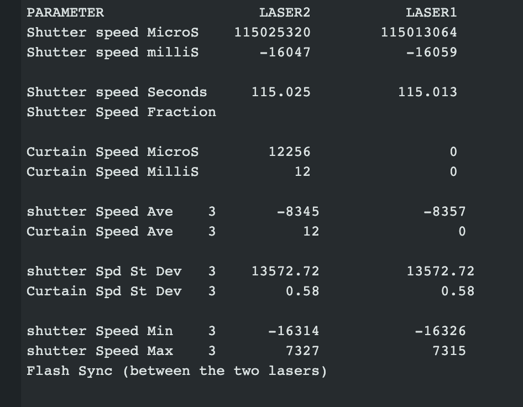The width and height of the screenshot is (523, 407).
Task: Click the -8345 shutter Speed Ave value
Action: 297,211
